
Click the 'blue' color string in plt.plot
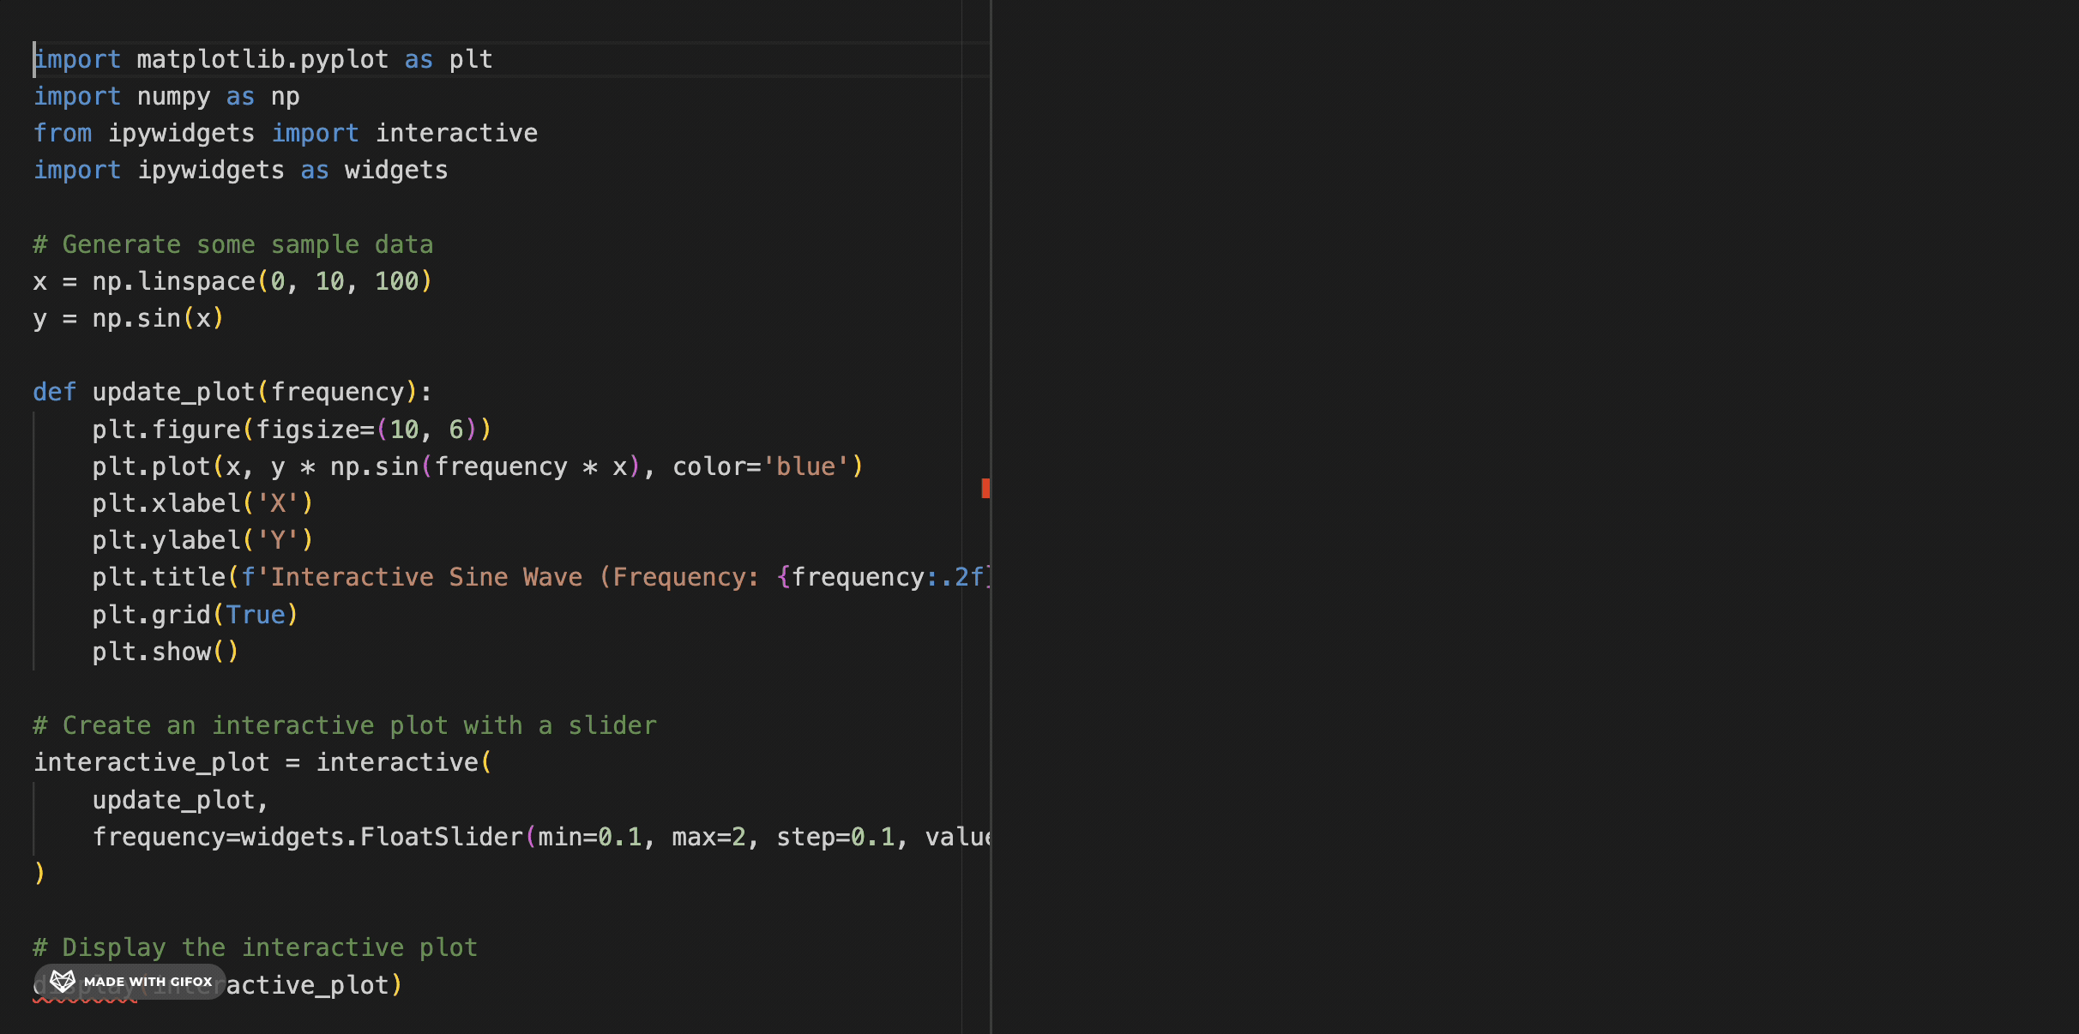click(804, 467)
